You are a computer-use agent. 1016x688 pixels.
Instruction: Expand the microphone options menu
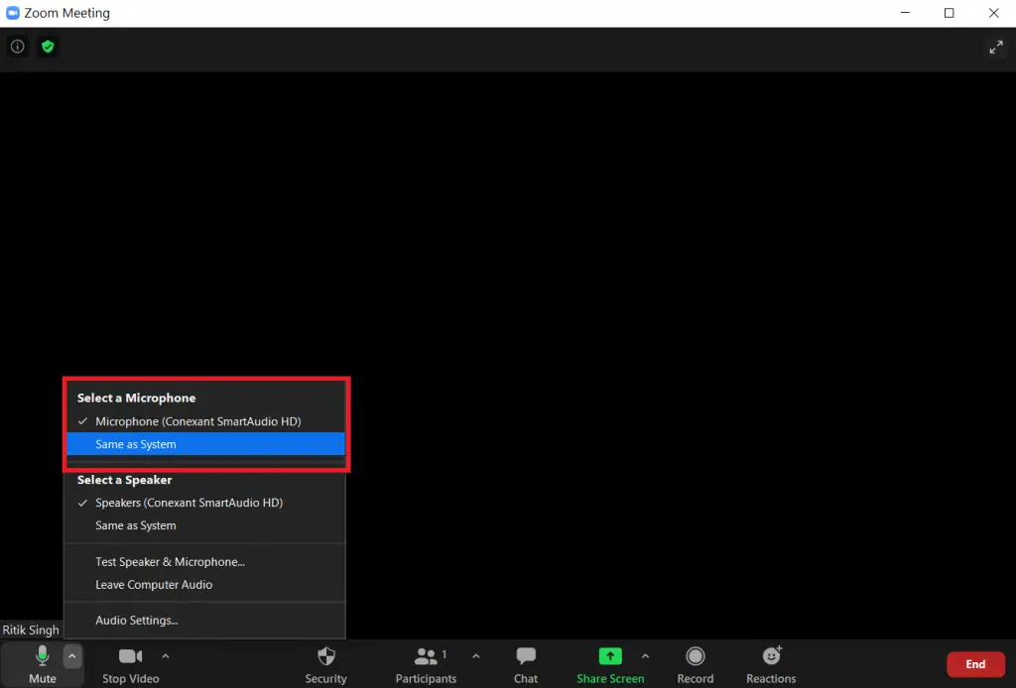71,655
